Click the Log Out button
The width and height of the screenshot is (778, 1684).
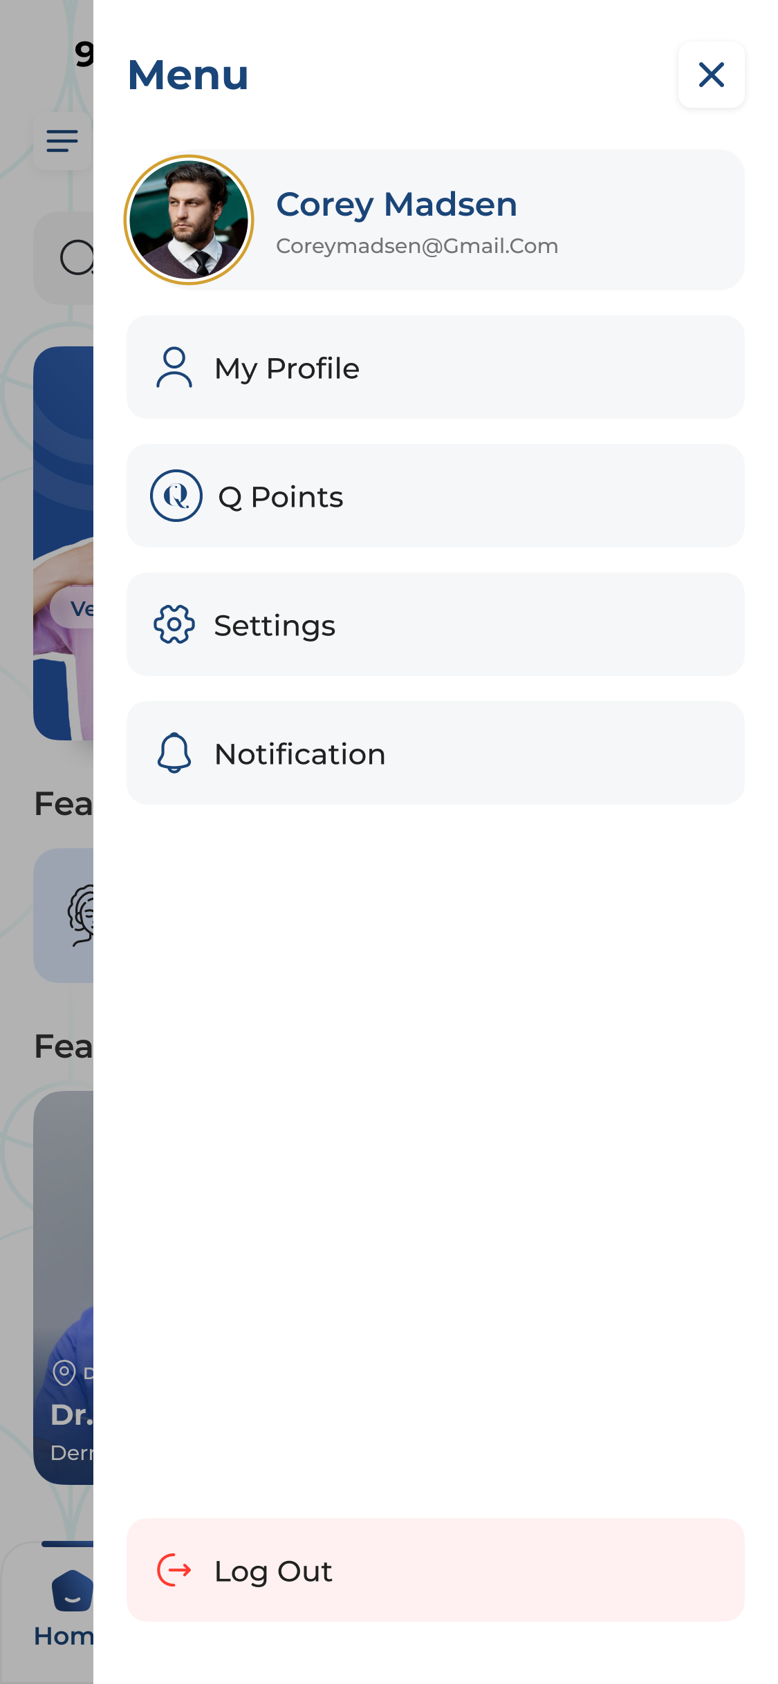[x=436, y=1570]
